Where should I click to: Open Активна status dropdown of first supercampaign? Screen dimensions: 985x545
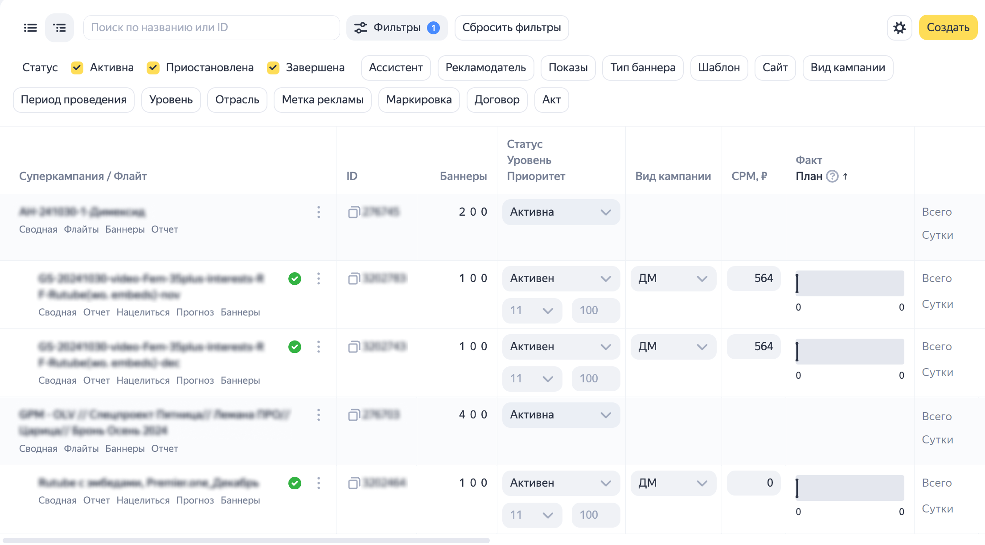(x=561, y=212)
